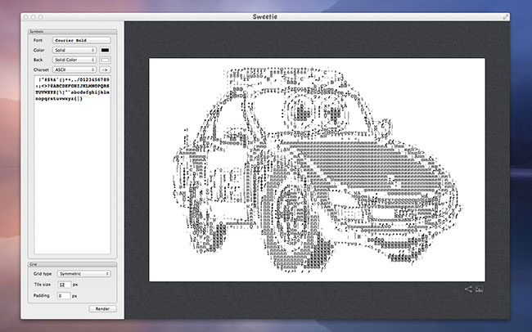The width and height of the screenshot is (532, 332).
Task: Click the black symbol color swatch
Action: [x=105, y=49]
